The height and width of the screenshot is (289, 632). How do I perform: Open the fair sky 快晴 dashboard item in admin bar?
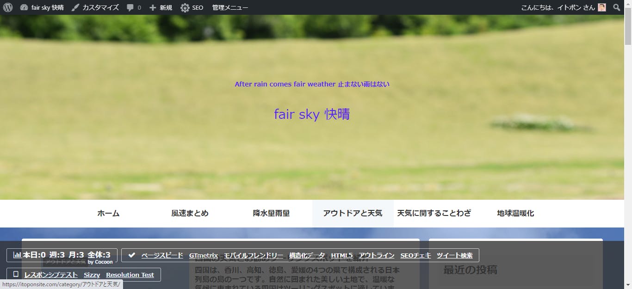point(42,7)
